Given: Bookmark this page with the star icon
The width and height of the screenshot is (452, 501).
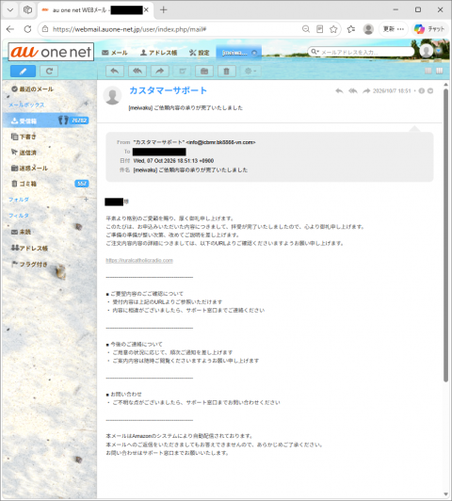Looking at the screenshot, I should 333,29.
